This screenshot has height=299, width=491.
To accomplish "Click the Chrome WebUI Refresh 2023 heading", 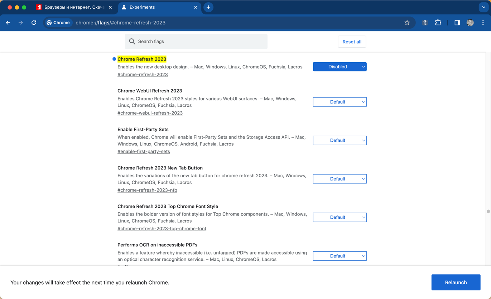I will [x=150, y=91].
